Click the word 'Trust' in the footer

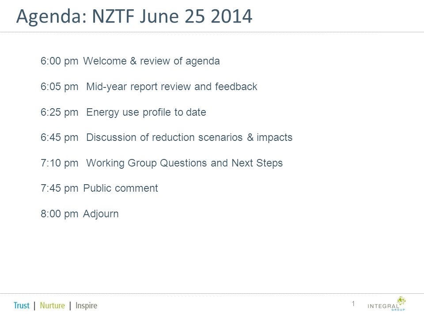21,306
